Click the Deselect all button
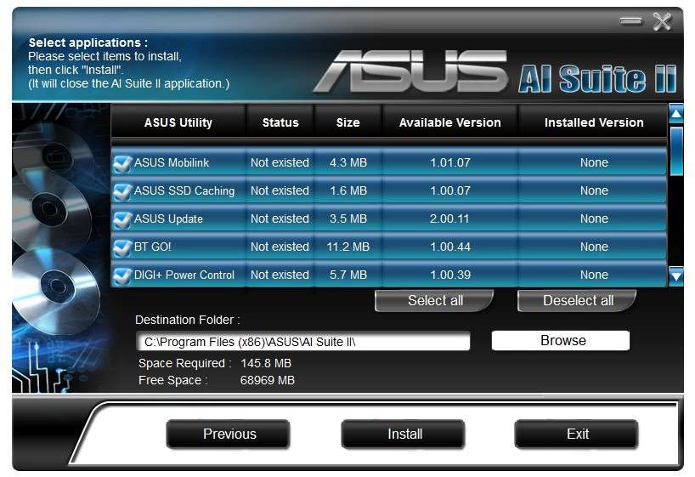The height and width of the screenshot is (477, 695). (578, 300)
